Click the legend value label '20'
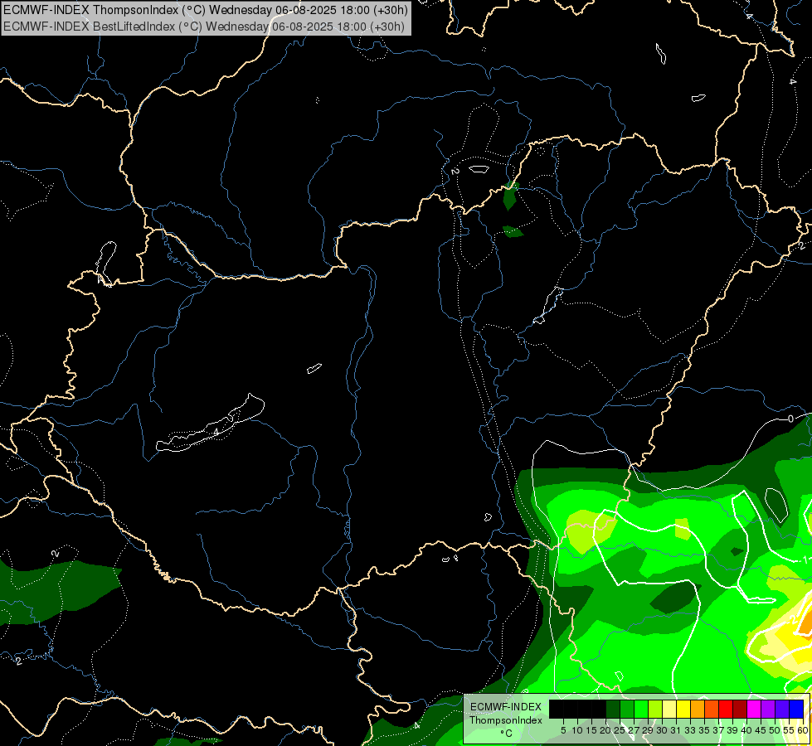Viewport: 812px width, 746px height. (x=605, y=730)
